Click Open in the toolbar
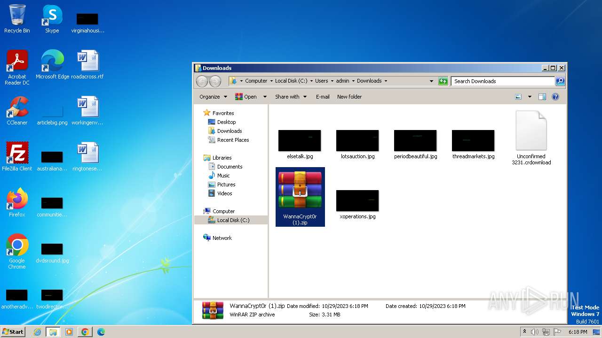The height and width of the screenshot is (338, 602). tap(246, 97)
